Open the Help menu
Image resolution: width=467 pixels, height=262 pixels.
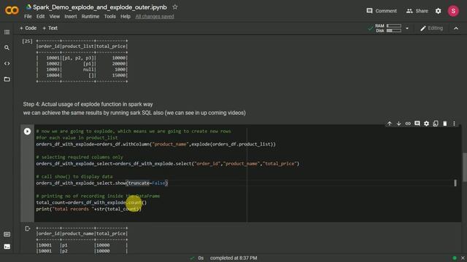pos(126,16)
